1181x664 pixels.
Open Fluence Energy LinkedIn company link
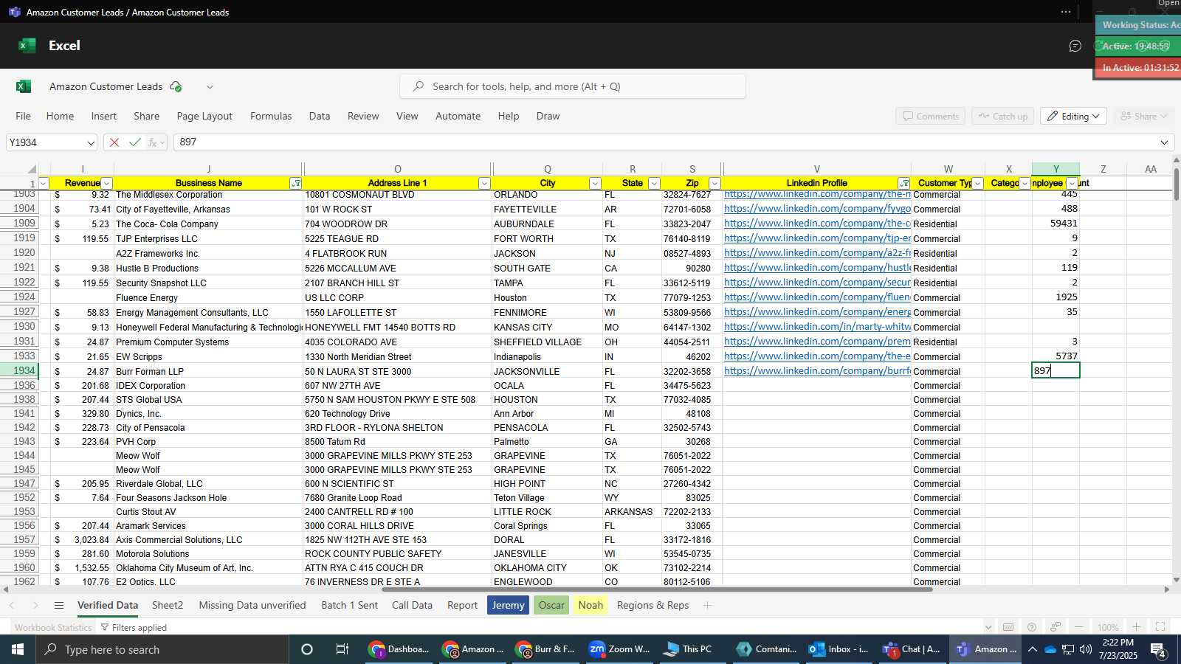coord(817,297)
